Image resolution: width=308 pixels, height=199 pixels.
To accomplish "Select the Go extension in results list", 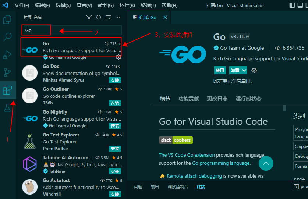I will (x=71, y=50).
